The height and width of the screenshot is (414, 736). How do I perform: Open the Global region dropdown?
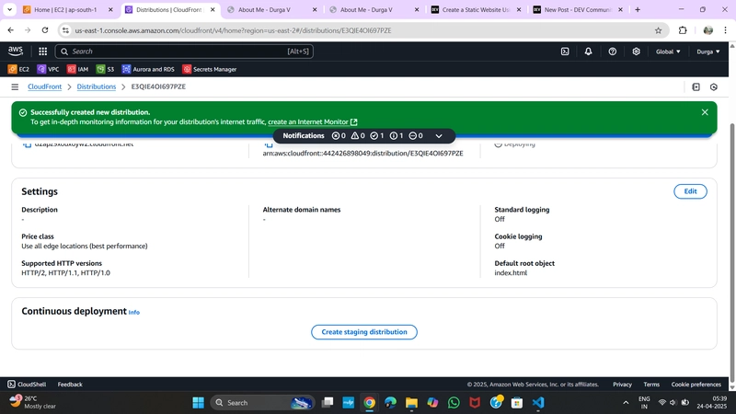click(668, 52)
